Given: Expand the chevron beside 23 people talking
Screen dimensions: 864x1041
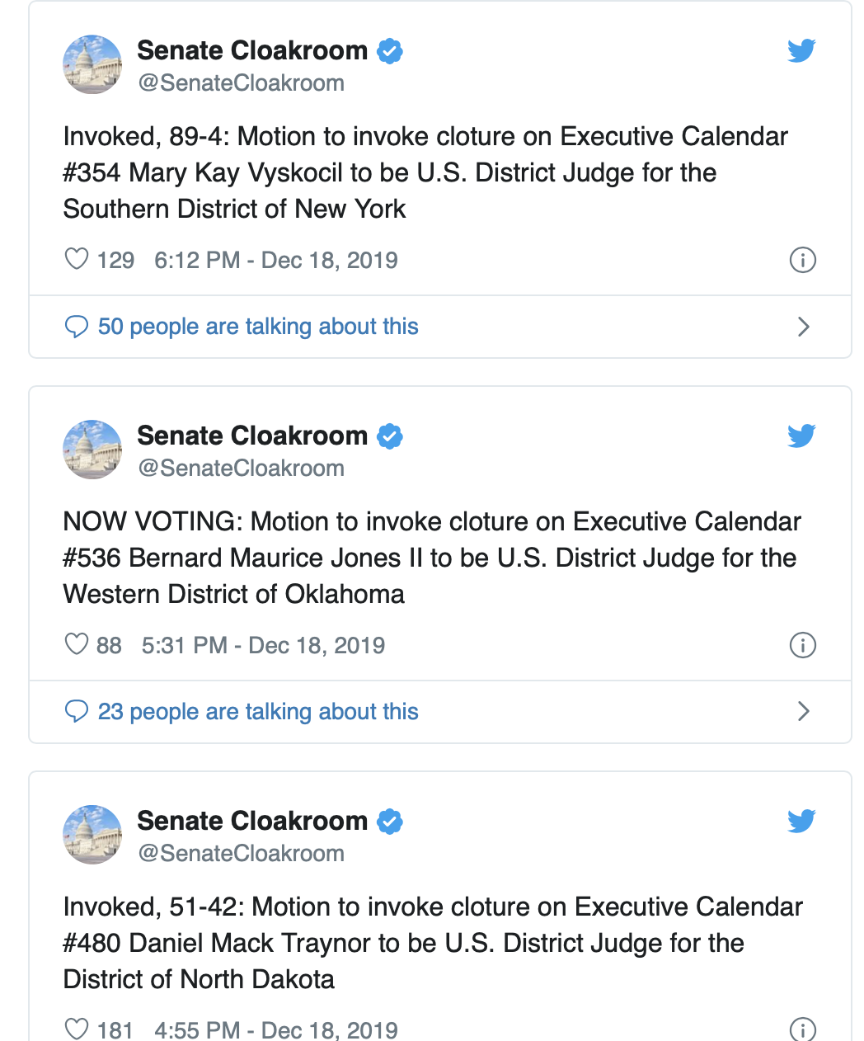Looking at the screenshot, I should click(804, 711).
